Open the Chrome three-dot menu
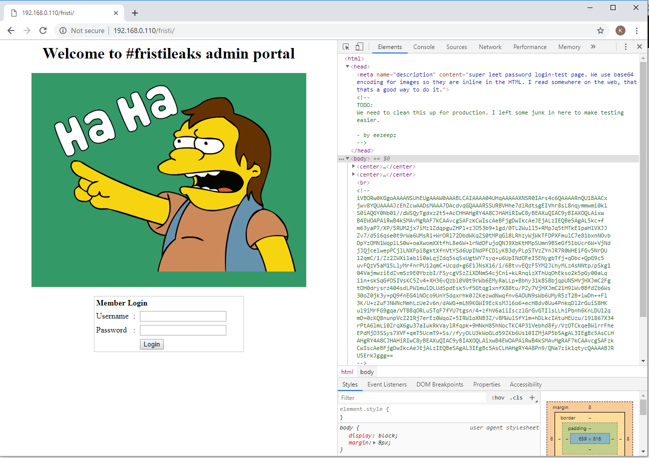This screenshot has width=649, height=458. [x=637, y=30]
